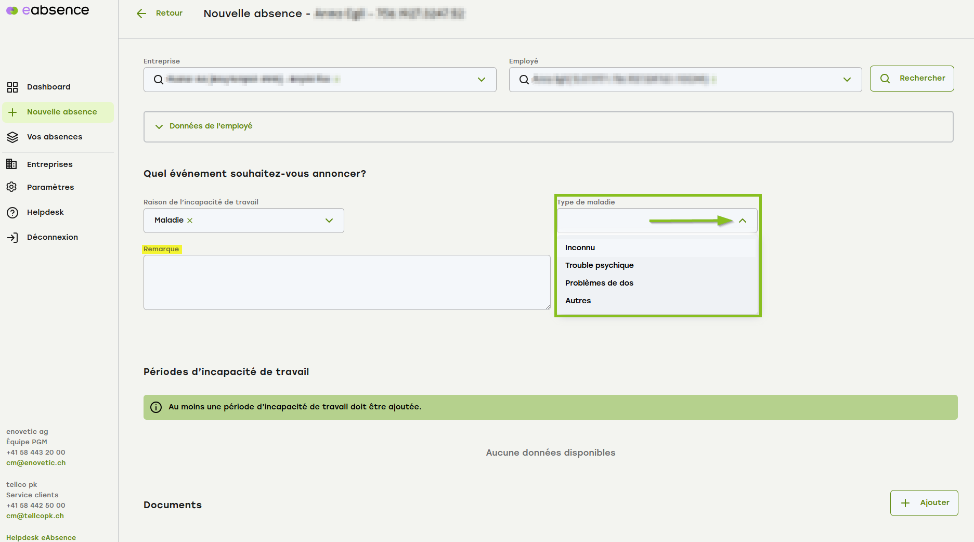Click inside the Remarque text area
The width and height of the screenshot is (974, 542).
(x=347, y=282)
